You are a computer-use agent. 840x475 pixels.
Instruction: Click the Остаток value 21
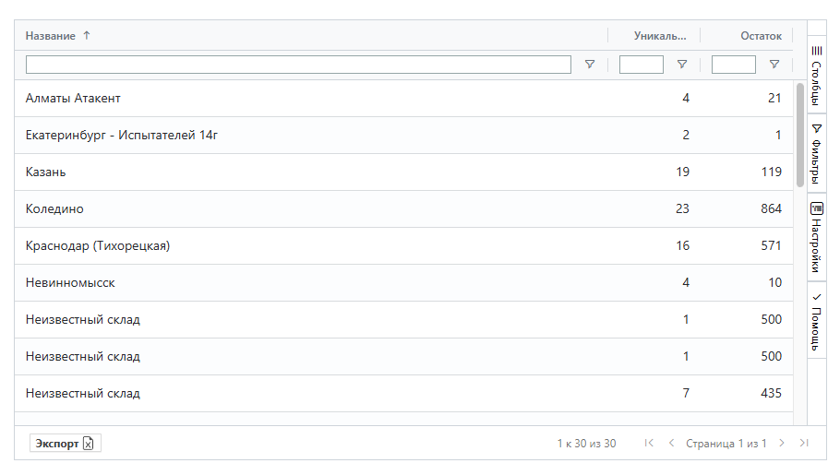point(774,98)
